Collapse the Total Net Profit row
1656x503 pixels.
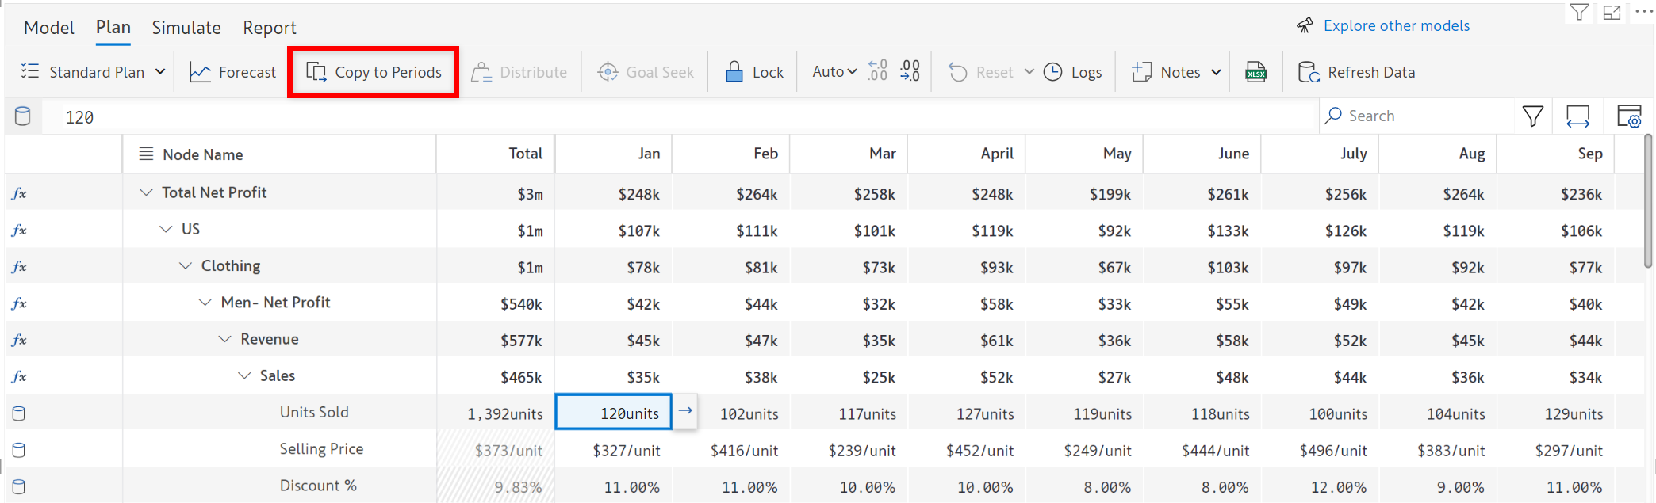coord(146,192)
